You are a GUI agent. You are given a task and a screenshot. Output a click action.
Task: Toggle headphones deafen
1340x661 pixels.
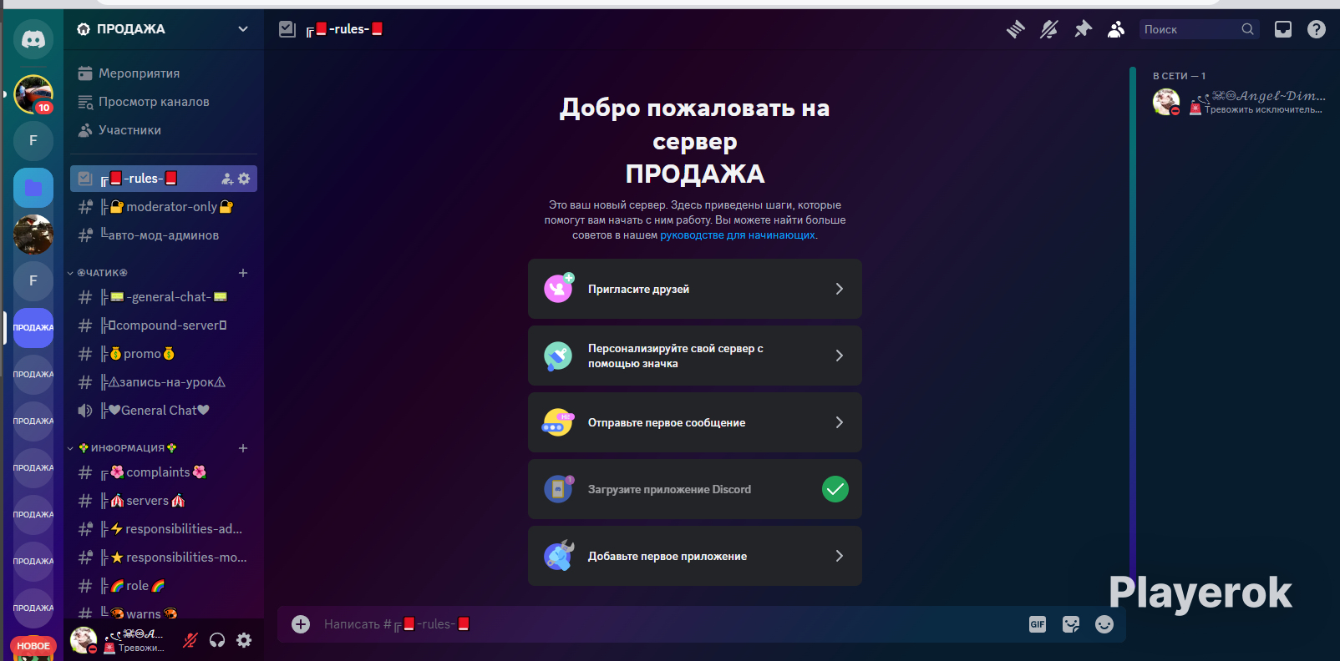(217, 640)
